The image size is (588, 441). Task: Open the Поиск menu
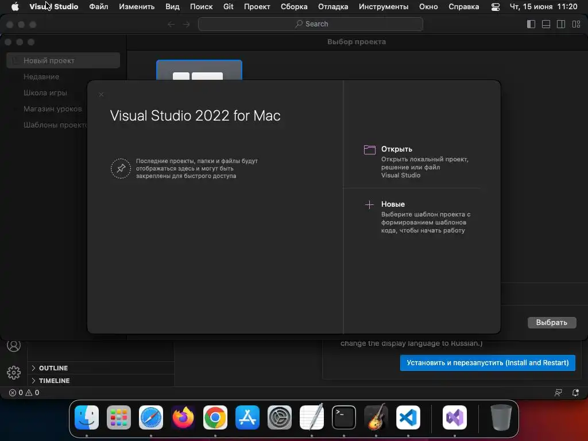pyautogui.click(x=201, y=6)
